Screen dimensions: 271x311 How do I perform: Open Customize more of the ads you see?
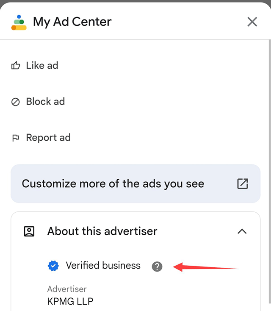113,184
